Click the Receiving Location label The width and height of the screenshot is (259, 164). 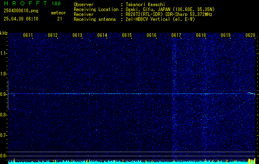[96, 9]
